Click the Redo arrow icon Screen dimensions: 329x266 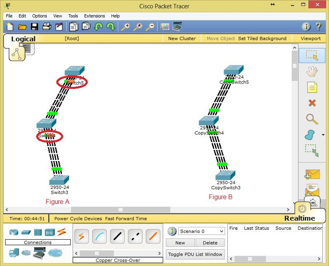pos(111,27)
